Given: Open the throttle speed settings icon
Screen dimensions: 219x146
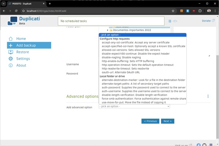Looking at the screenshot, I should [175, 21].
